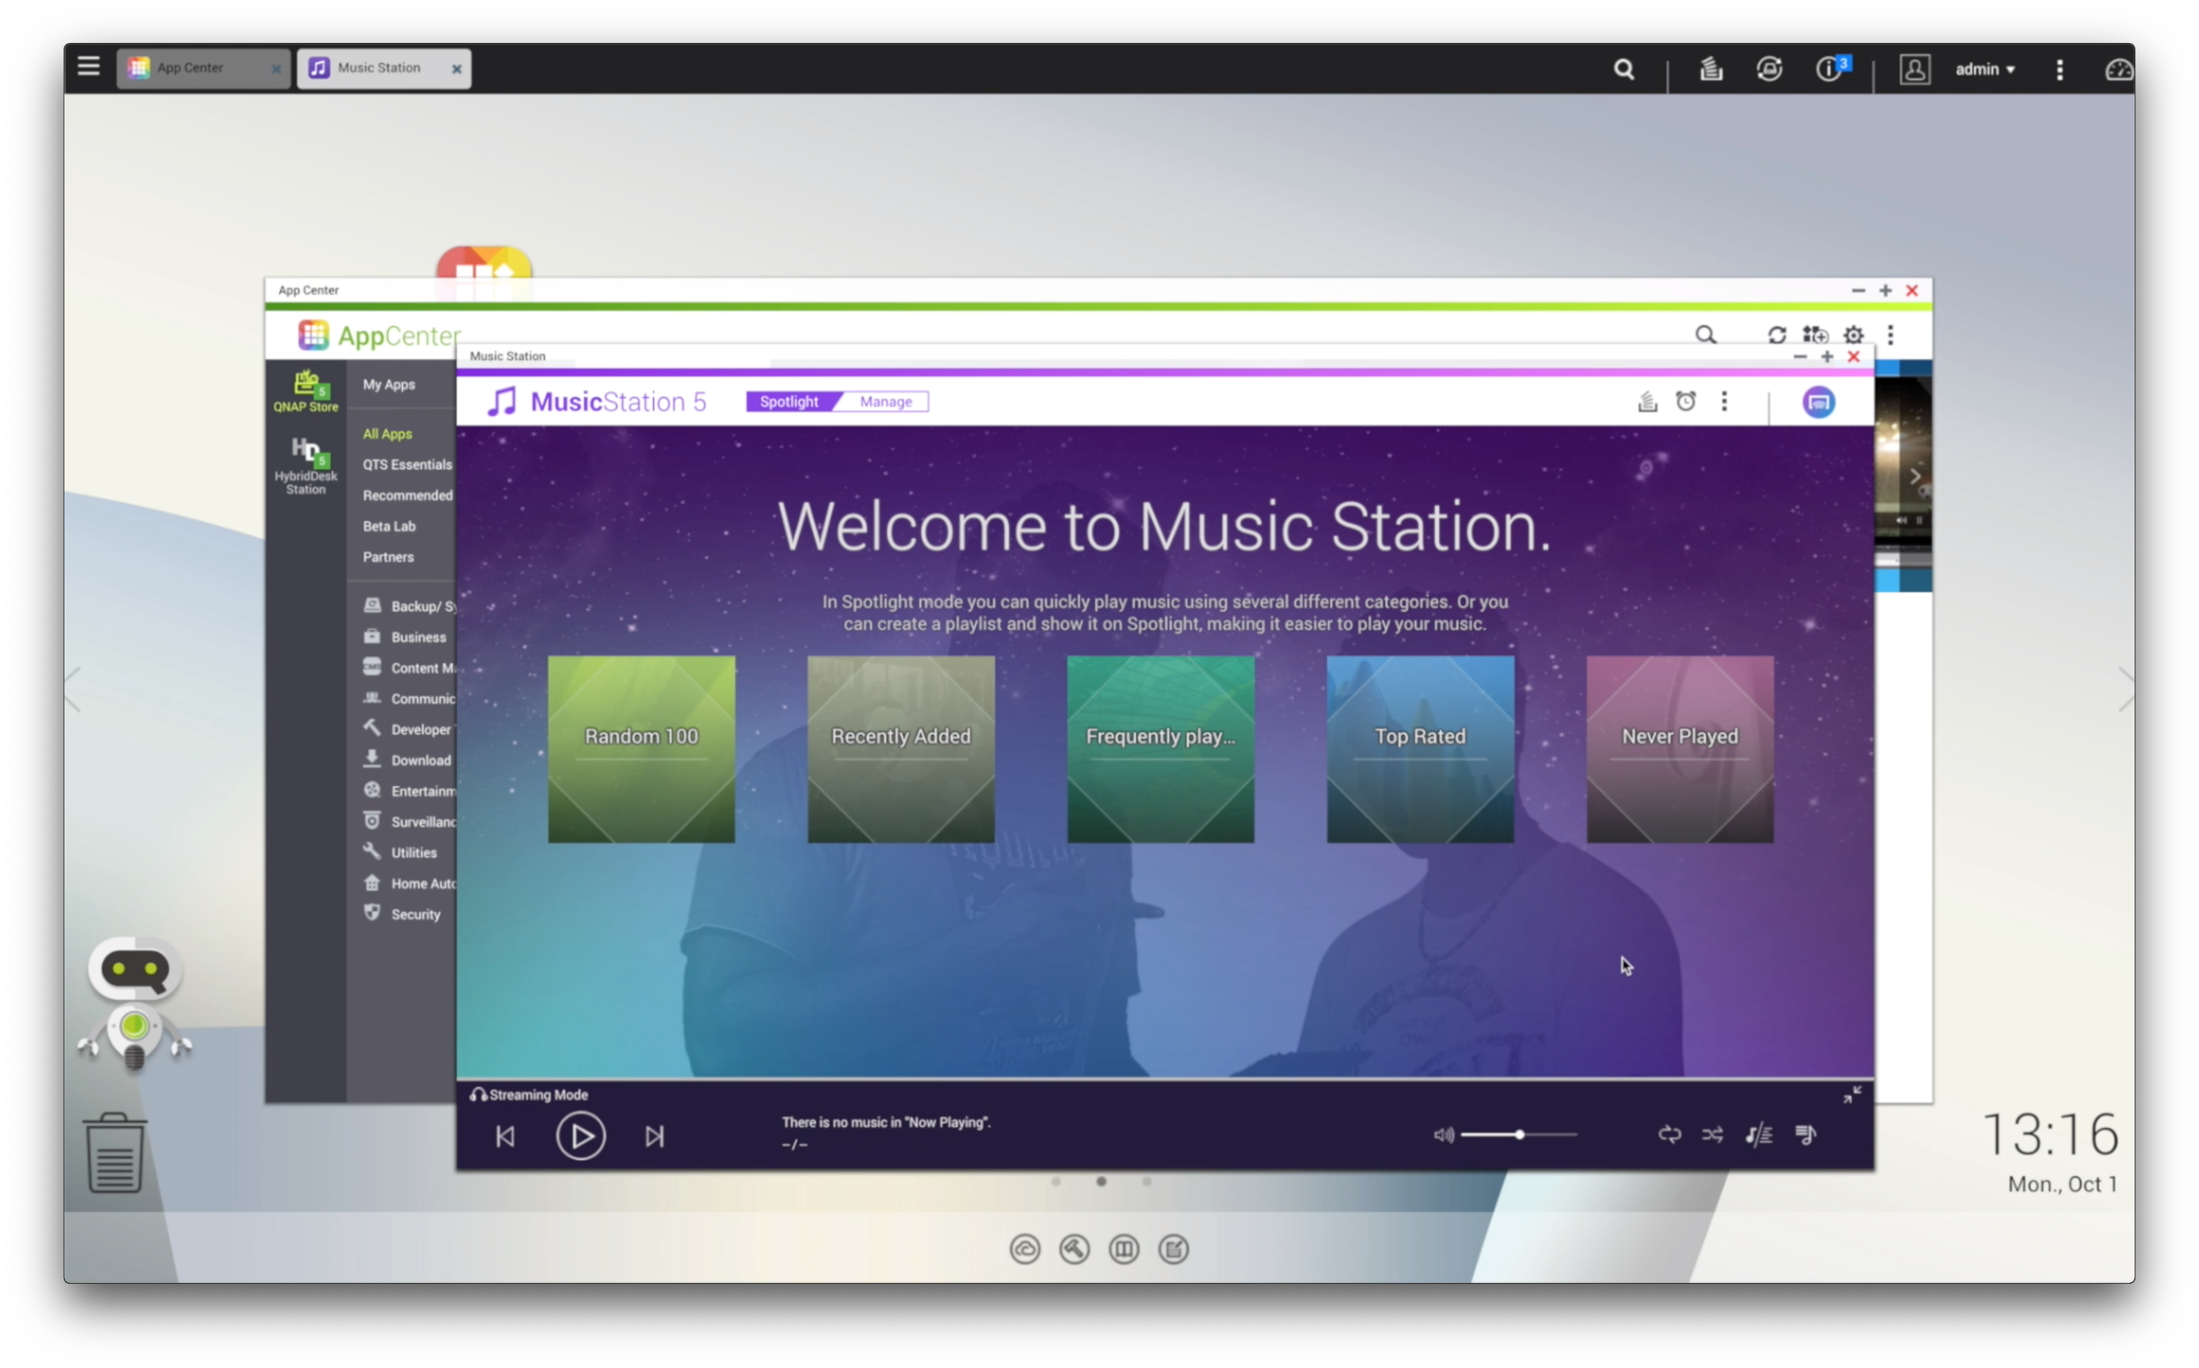Go to the previous track
This screenshot has width=2199, height=1368.
pyautogui.click(x=506, y=1136)
